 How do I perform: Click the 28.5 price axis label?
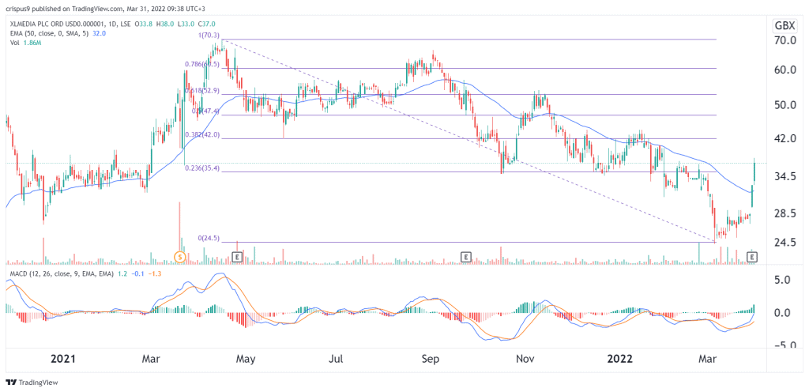point(786,213)
